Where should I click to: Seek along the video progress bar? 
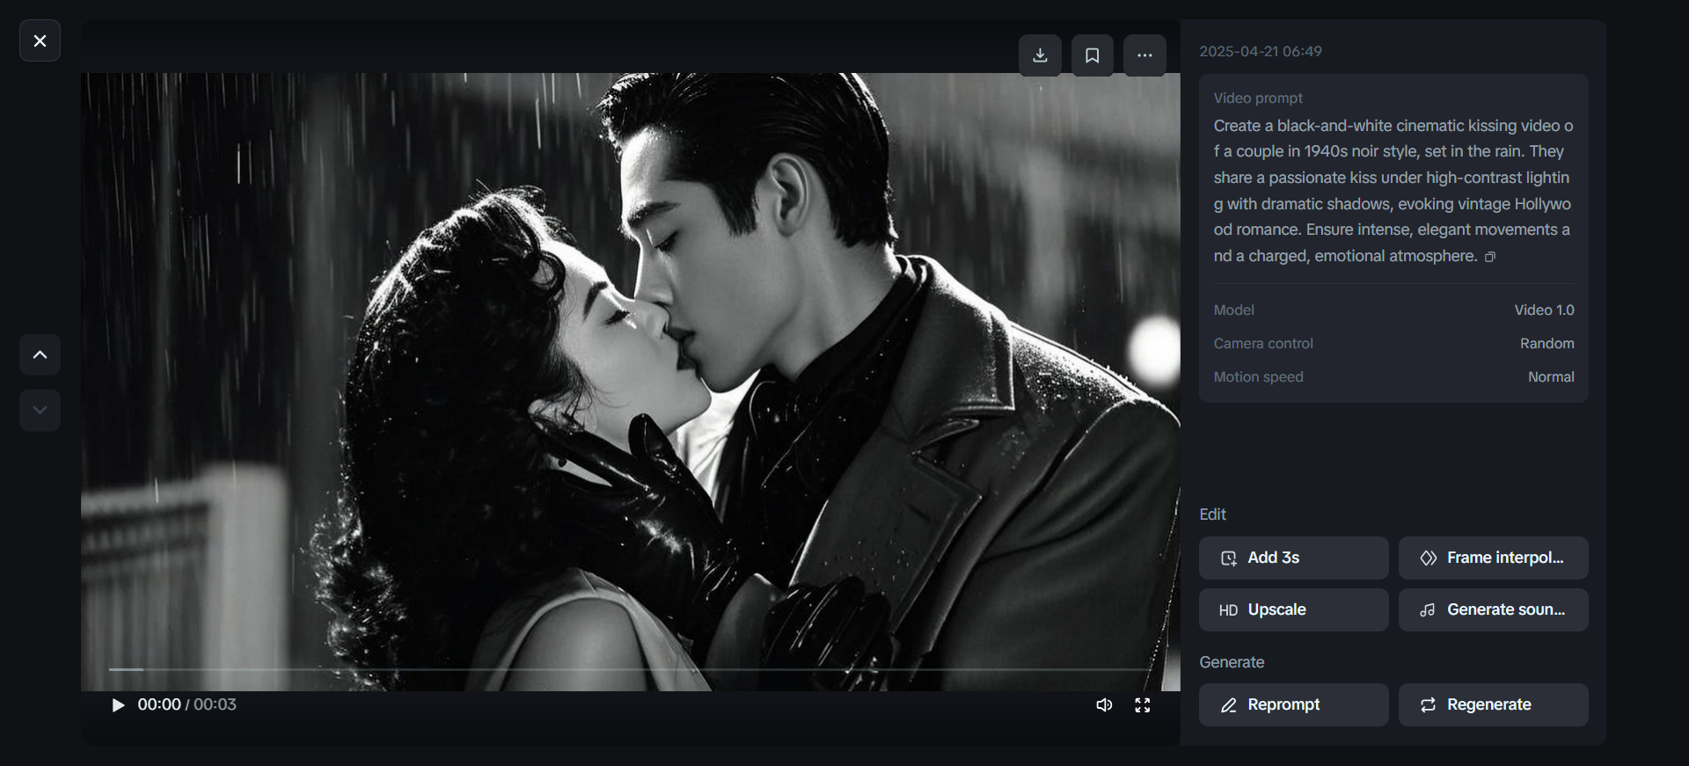click(x=630, y=669)
